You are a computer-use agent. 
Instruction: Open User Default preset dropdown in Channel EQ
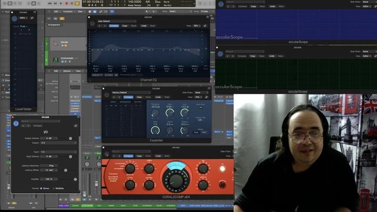(x=117, y=21)
